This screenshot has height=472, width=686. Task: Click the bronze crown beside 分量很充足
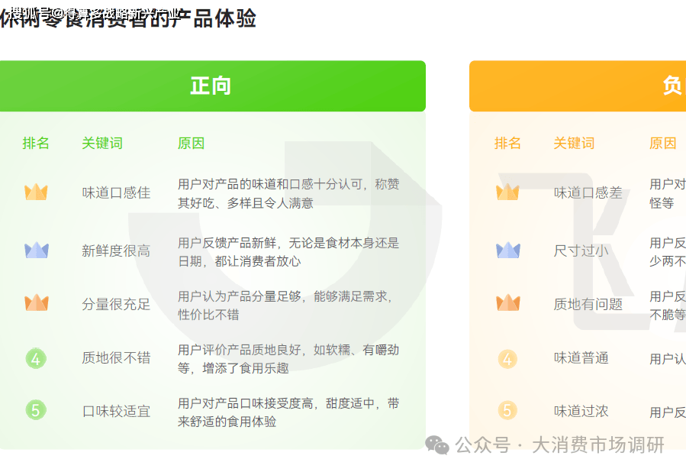36,303
